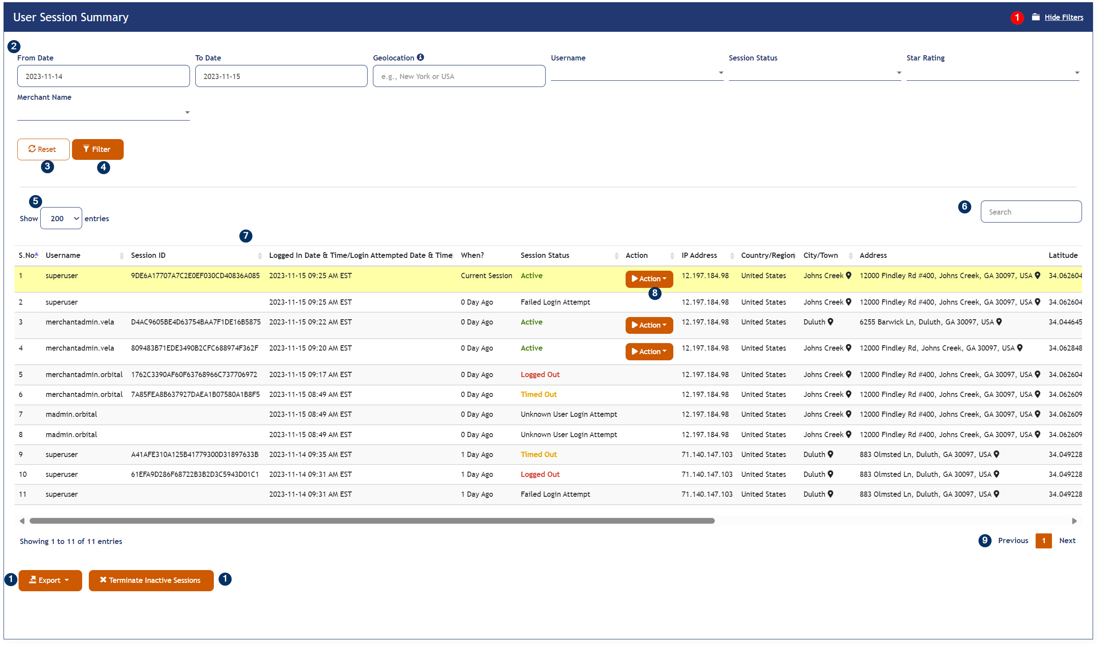Click the scrollbar right arrow
The width and height of the screenshot is (1101, 646).
click(x=1074, y=521)
